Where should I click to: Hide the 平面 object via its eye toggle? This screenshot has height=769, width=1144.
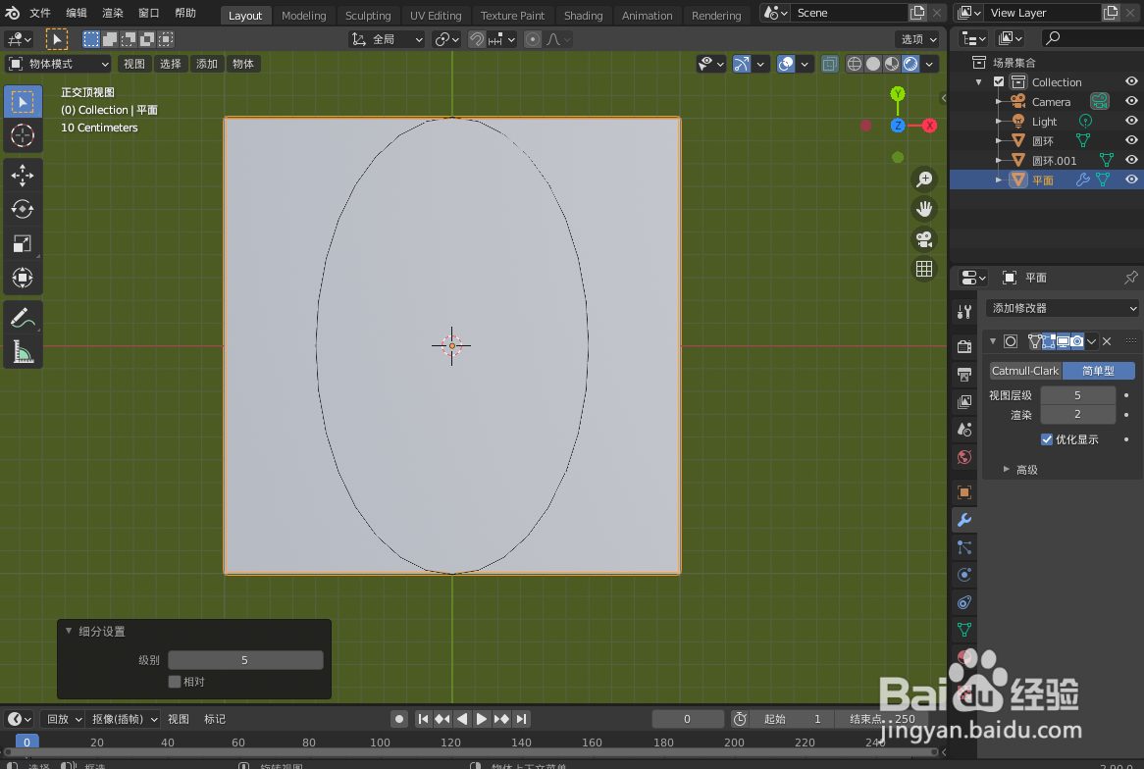tap(1131, 179)
